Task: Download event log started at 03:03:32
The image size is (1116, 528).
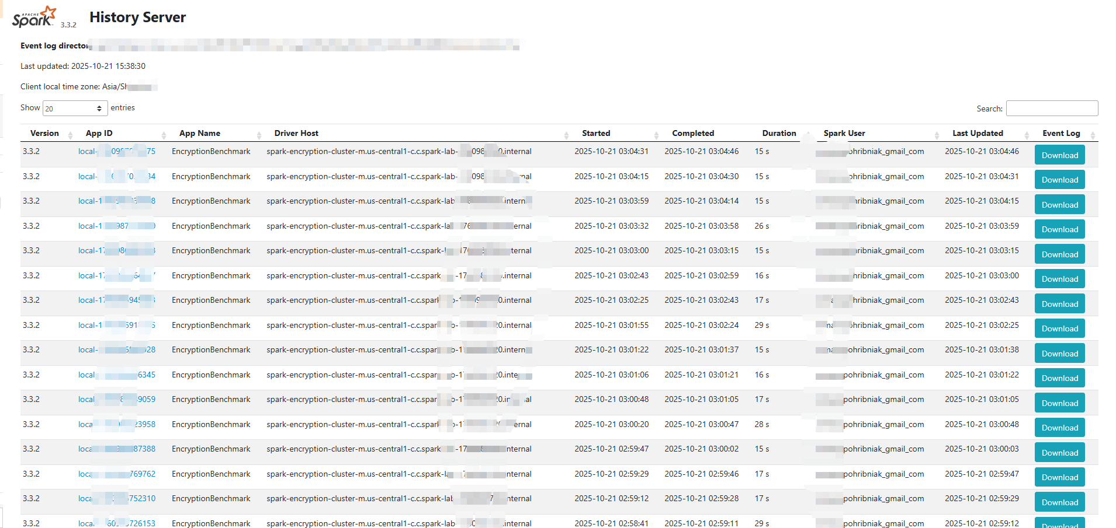Action: (x=1059, y=229)
